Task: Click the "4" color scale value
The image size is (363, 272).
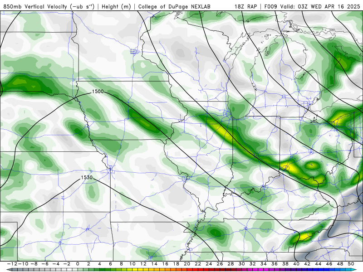Action: click(x=99, y=264)
